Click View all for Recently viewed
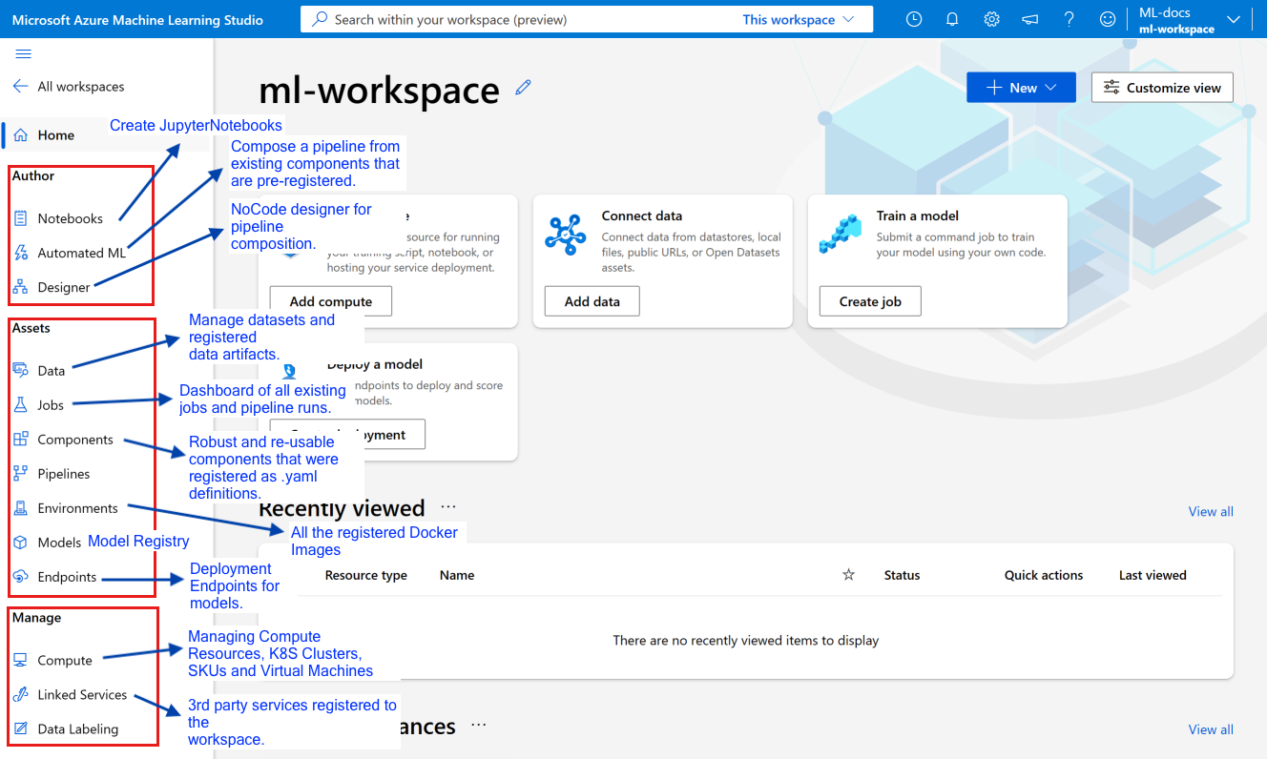The width and height of the screenshot is (1267, 759). click(x=1211, y=511)
